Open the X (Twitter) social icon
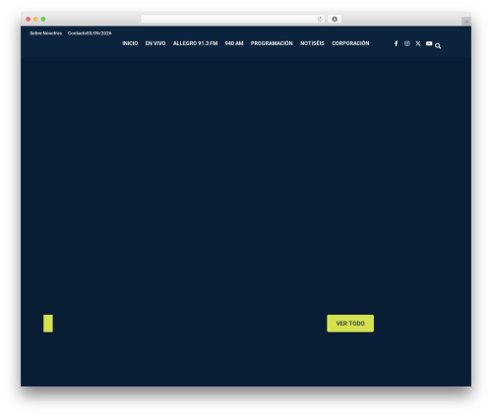Image resolution: width=492 pixels, height=416 pixels. pyautogui.click(x=418, y=43)
